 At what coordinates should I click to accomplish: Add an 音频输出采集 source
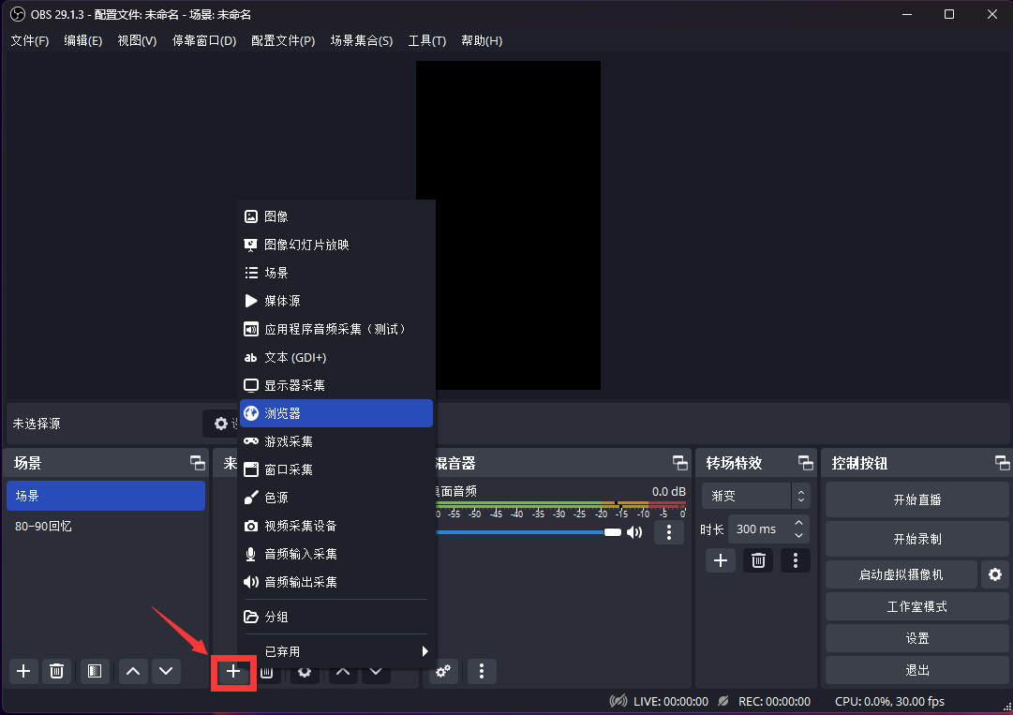pyautogui.click(x=336, y=582)
